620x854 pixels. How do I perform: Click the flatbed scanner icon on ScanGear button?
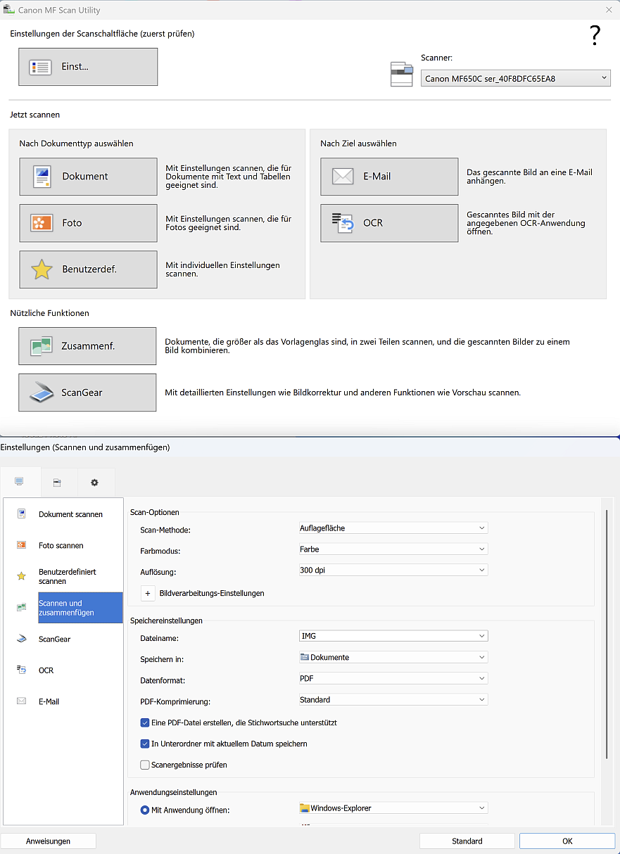42,393
